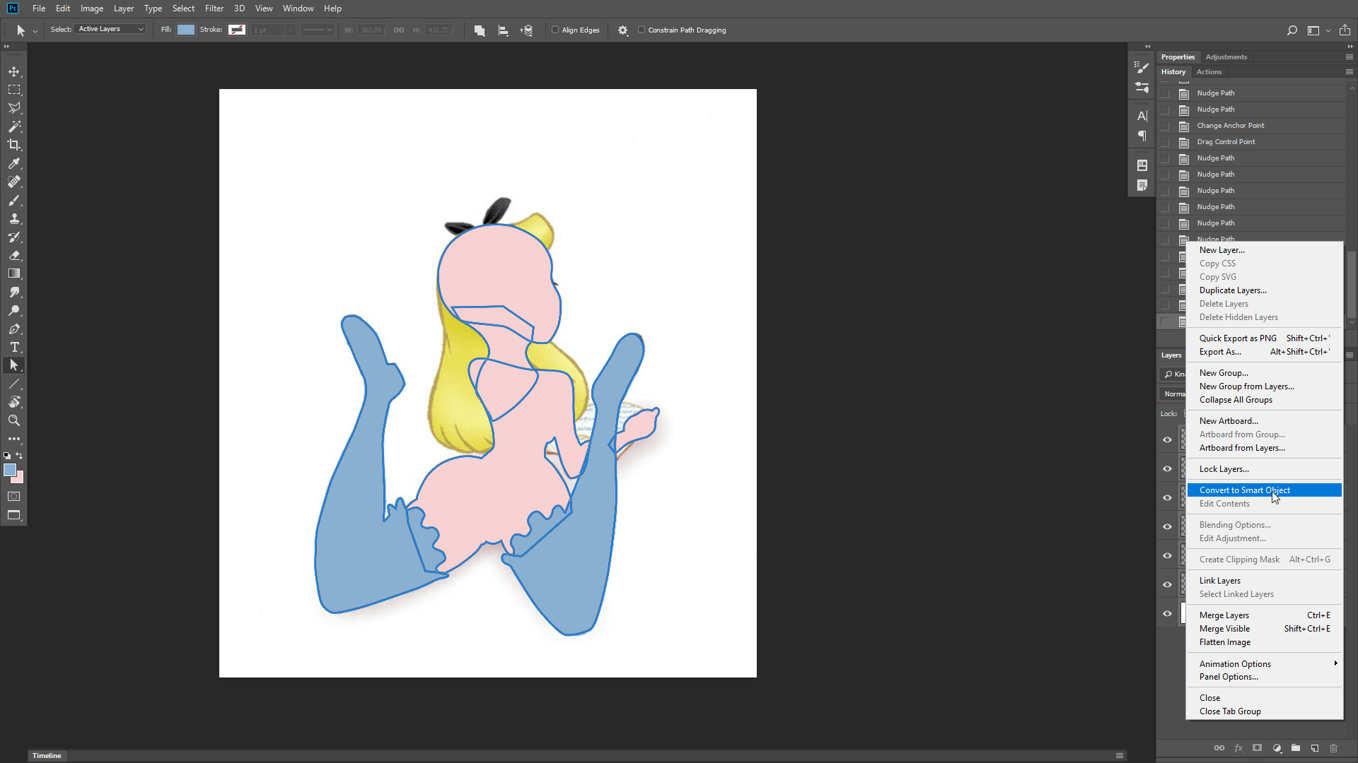
Task: Check Constrain Path Dragging
Action: [641, 30]
